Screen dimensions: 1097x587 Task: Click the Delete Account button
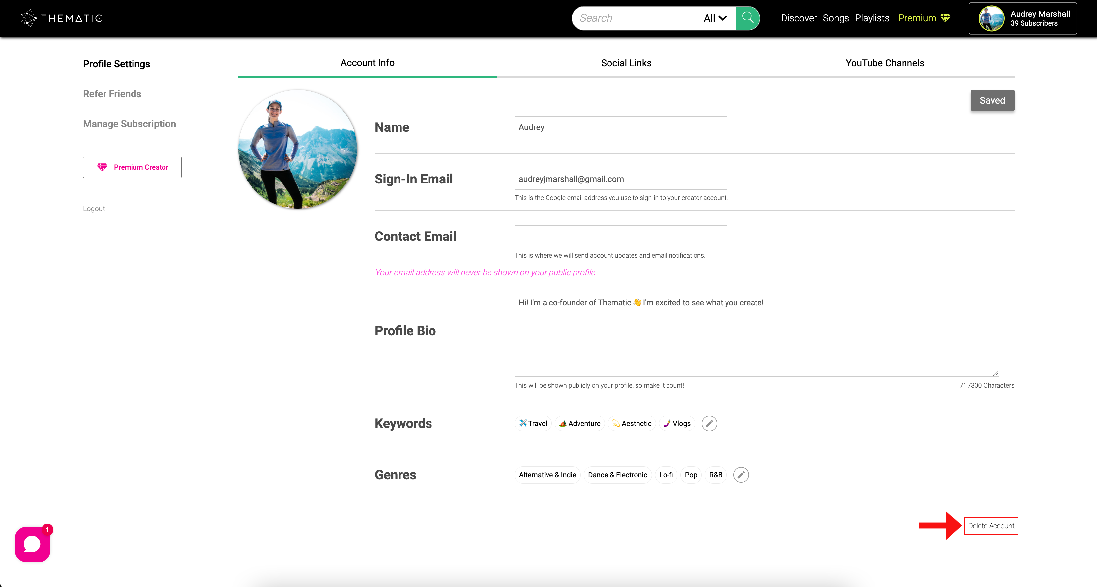click(x=990, y=525)
